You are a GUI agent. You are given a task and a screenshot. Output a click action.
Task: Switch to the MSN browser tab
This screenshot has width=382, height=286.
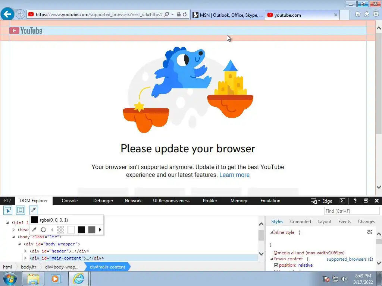point(228,15)
